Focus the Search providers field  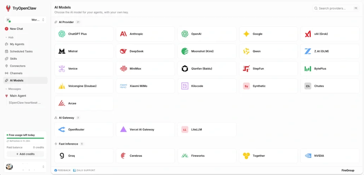[x=336, y=9]
